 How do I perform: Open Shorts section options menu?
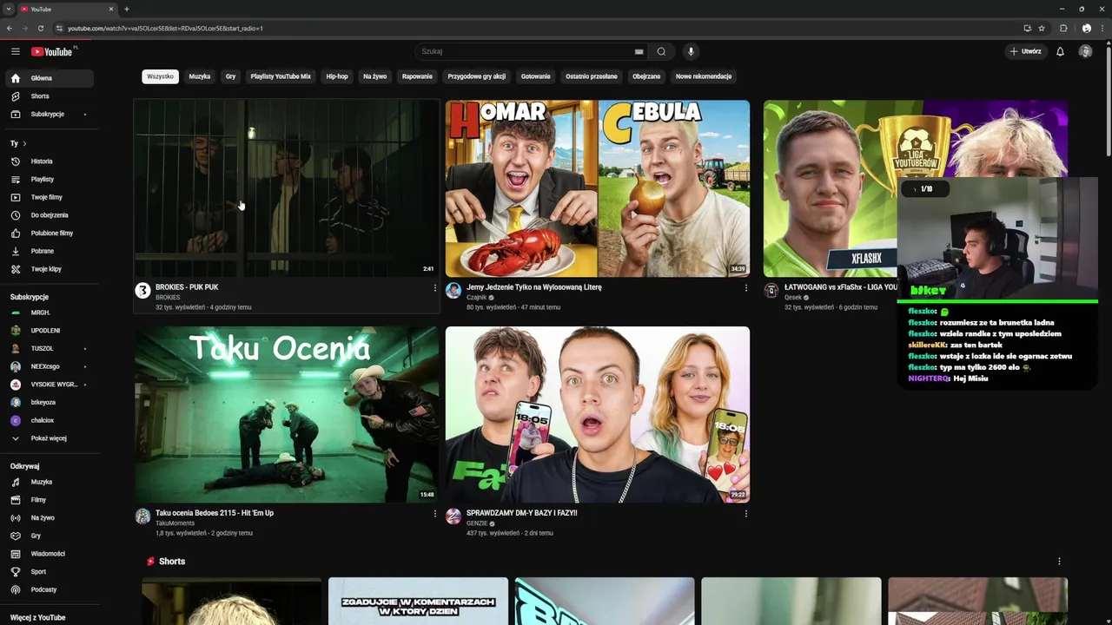(x=1059, y=562)
